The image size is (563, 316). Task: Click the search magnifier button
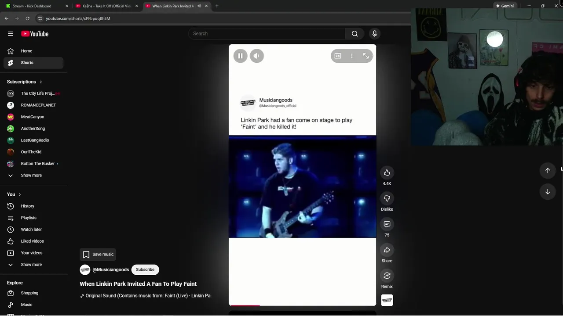[x=355, y=33]
